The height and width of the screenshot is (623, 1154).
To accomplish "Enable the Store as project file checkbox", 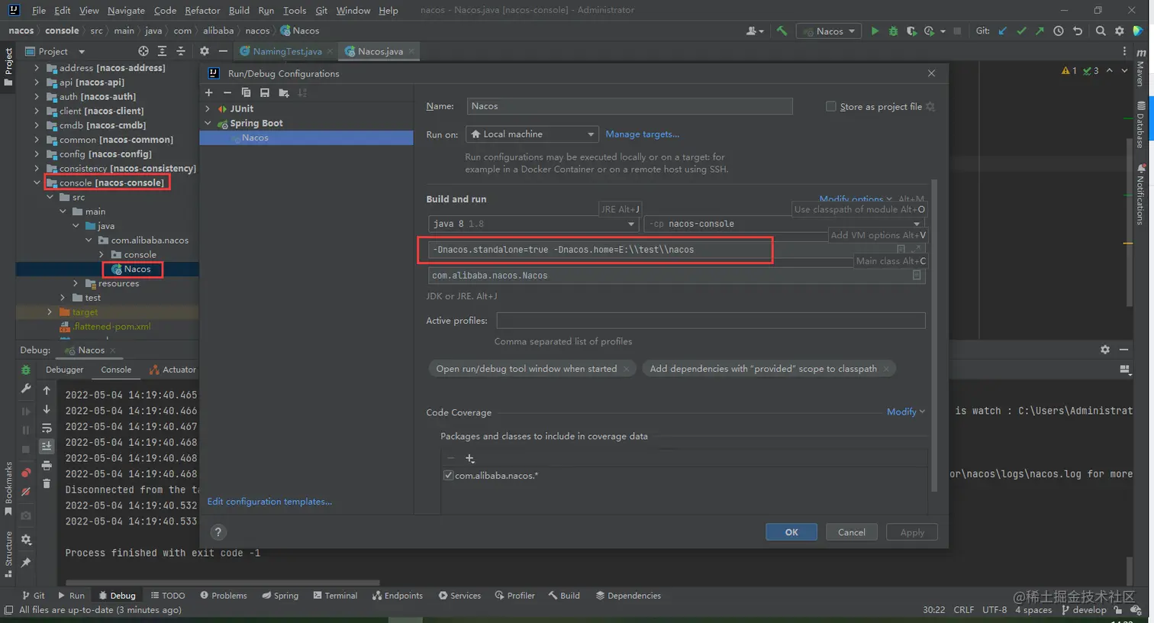I will coord(831,107).
